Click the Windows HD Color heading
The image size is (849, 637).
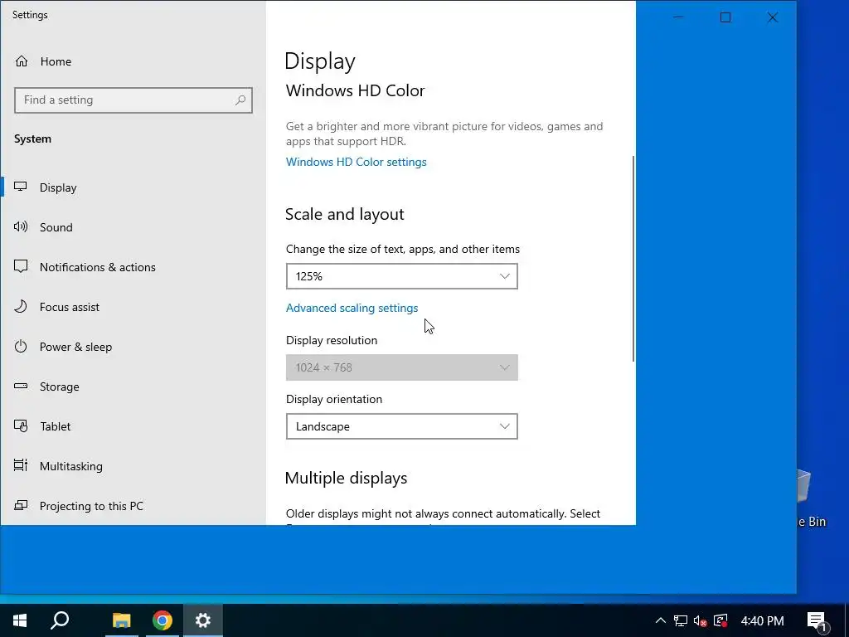pos(355,90)
